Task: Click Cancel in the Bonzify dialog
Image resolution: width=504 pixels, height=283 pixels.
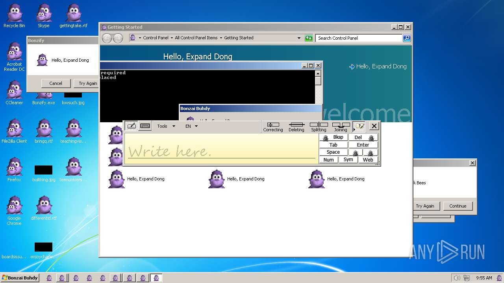Action: click(56, 83)
